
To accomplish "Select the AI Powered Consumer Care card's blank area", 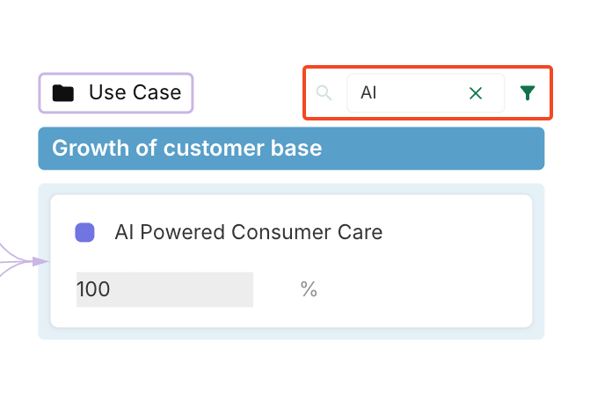I will [422, 290].
